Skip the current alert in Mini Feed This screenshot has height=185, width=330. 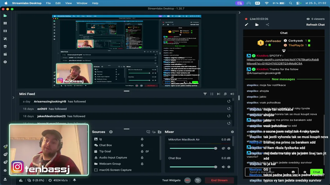point(219,94)
